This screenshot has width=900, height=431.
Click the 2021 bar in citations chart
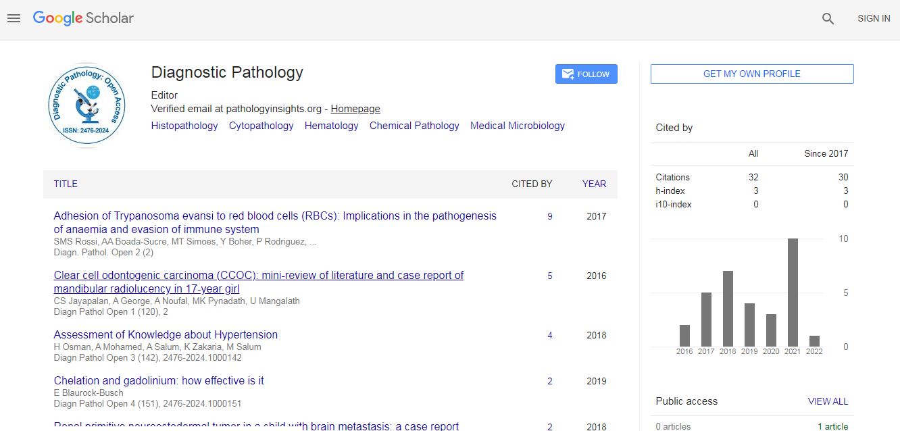(793, 292)
